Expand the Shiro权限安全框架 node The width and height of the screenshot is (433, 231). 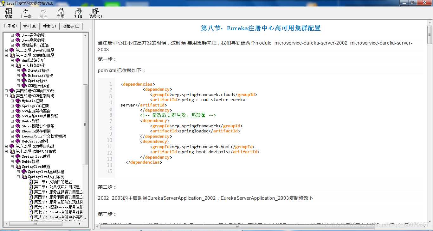click(x=12, y=126)
